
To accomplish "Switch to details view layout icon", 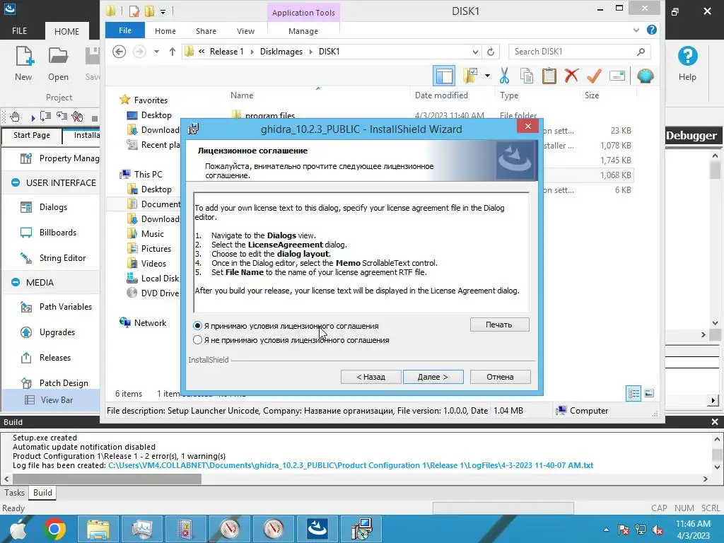I will [x=633, y=393].
